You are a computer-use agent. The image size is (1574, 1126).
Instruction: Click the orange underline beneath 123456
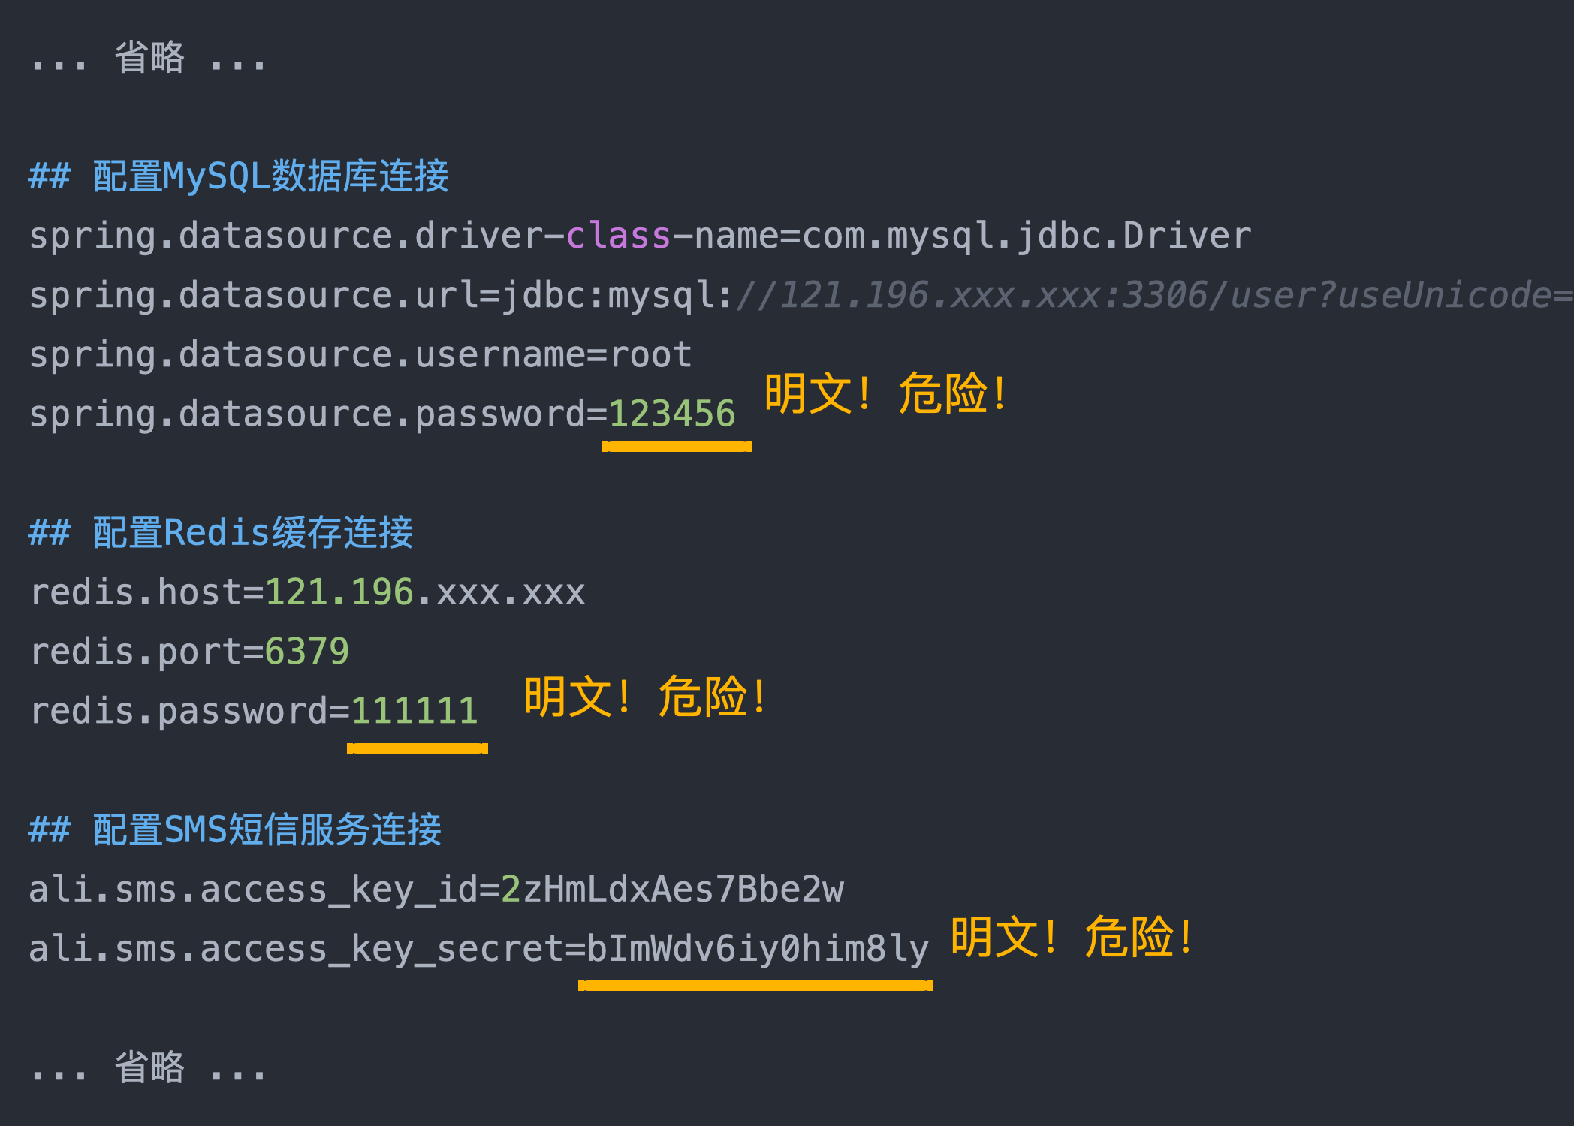pos(677,447)
